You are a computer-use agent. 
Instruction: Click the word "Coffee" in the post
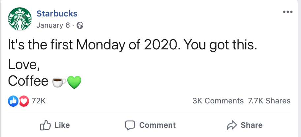click(x=28, y=81)
